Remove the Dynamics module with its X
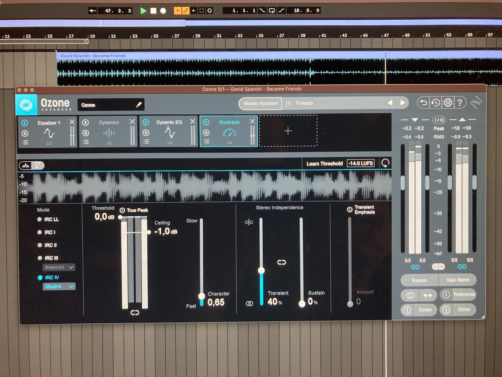Screen dimensions: 502x377 133,121
